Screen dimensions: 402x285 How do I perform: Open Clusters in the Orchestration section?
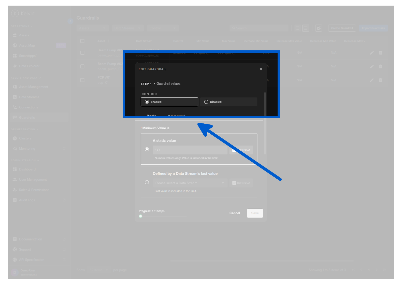coord(25,138)
